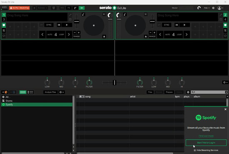Open the user account profile menu
229x154 pixels.
pos(220,8)
